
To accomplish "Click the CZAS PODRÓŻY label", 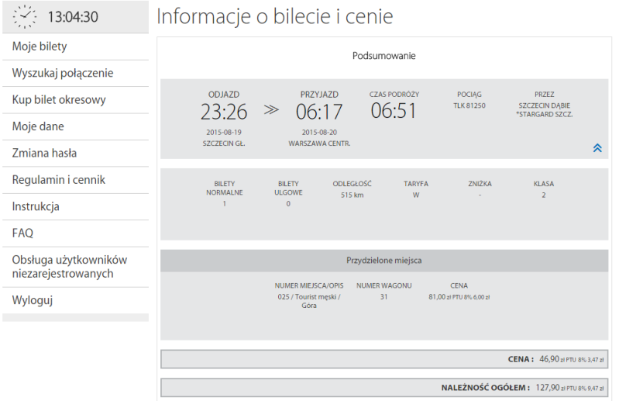I will 394,95.
